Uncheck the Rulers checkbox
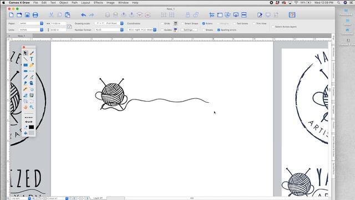355x200 pixels. coord(204,23)
